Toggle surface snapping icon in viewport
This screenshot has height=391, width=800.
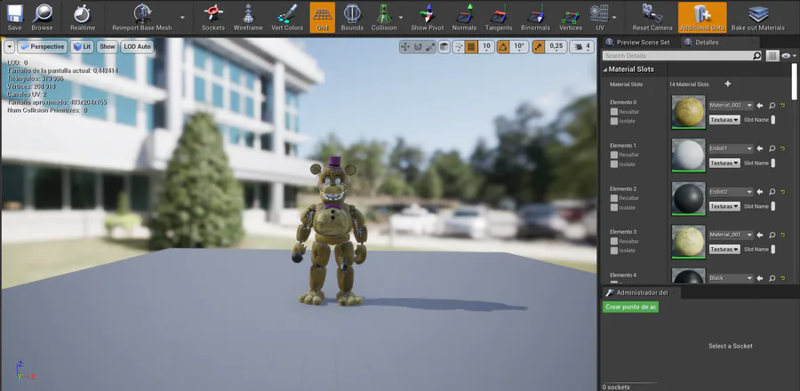[x=459, y=47]
